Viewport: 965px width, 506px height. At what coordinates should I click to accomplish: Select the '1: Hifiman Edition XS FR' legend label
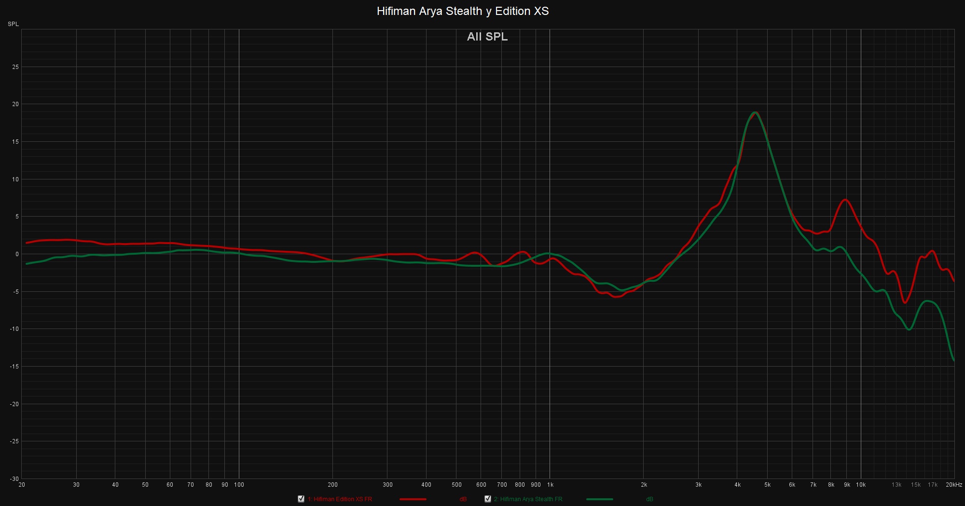[x=340, y=499]
